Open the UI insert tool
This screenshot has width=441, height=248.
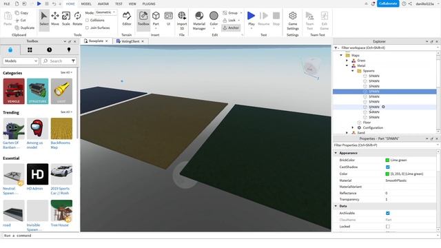(x=168, y=19)
